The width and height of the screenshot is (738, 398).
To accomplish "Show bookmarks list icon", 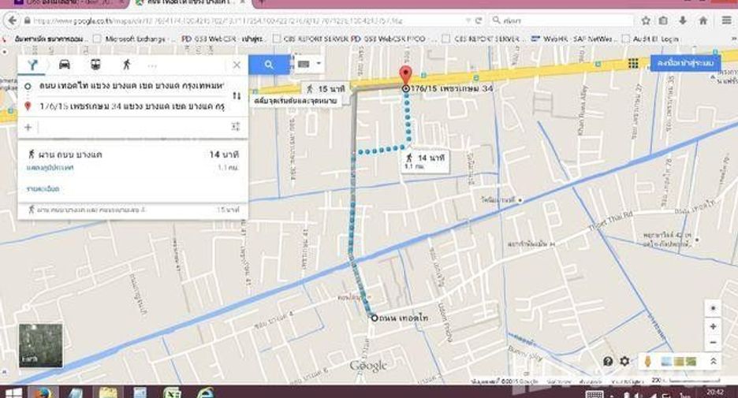I will coord(664,20).
